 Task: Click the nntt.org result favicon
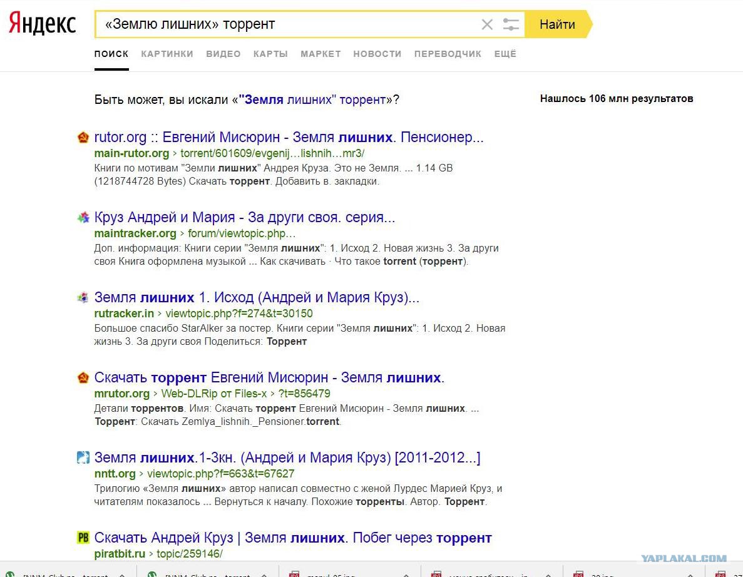tap(83, 457)
